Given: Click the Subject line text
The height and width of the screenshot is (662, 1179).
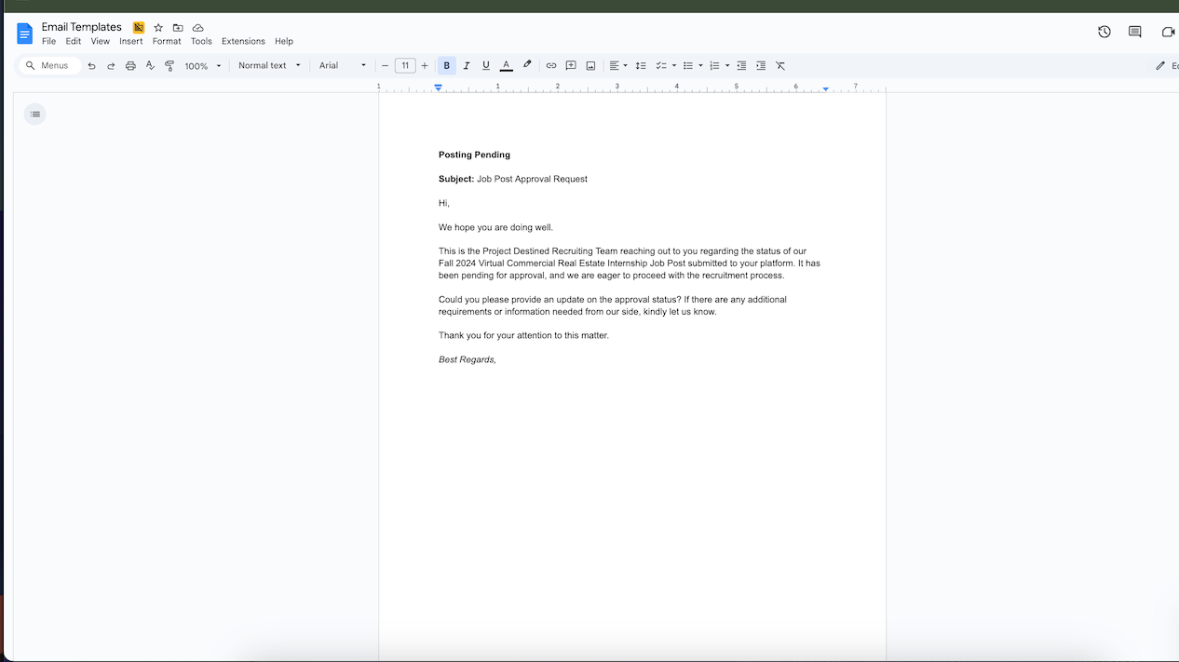Looking at the screenshot, I should pos(513,179).
